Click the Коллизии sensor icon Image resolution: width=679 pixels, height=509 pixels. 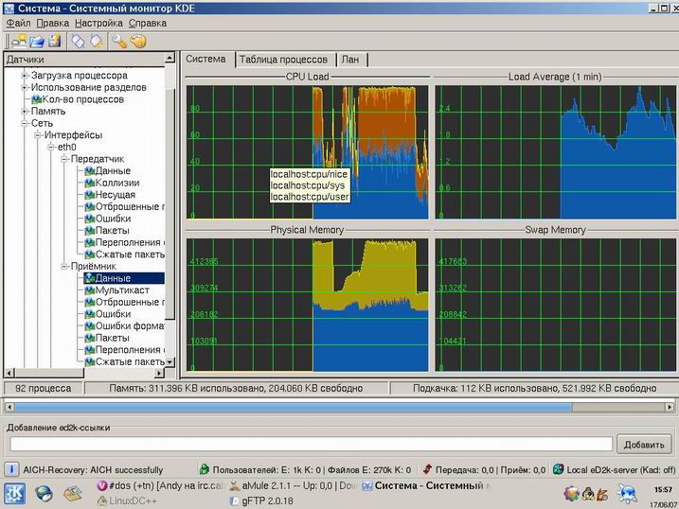click(89, 183)
